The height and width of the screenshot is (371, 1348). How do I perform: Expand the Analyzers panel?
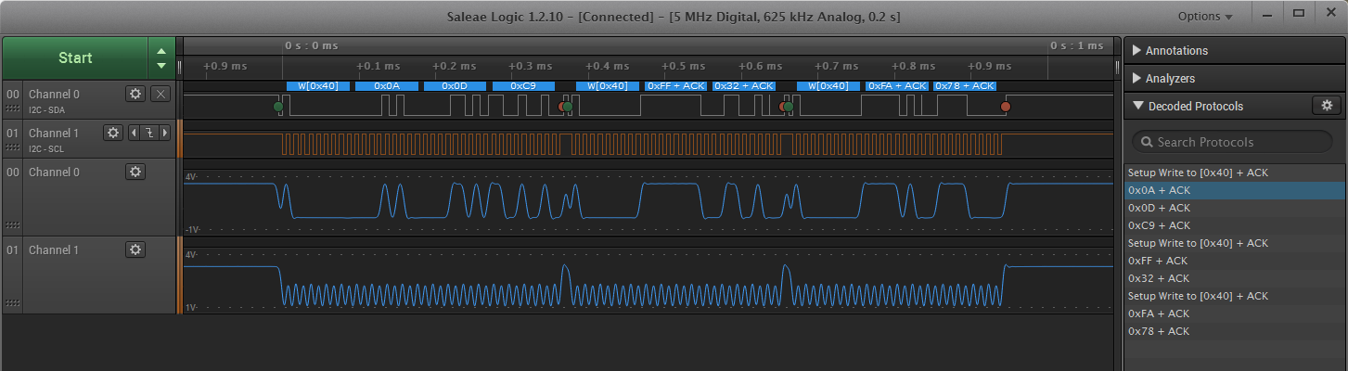click(1170, 79)
